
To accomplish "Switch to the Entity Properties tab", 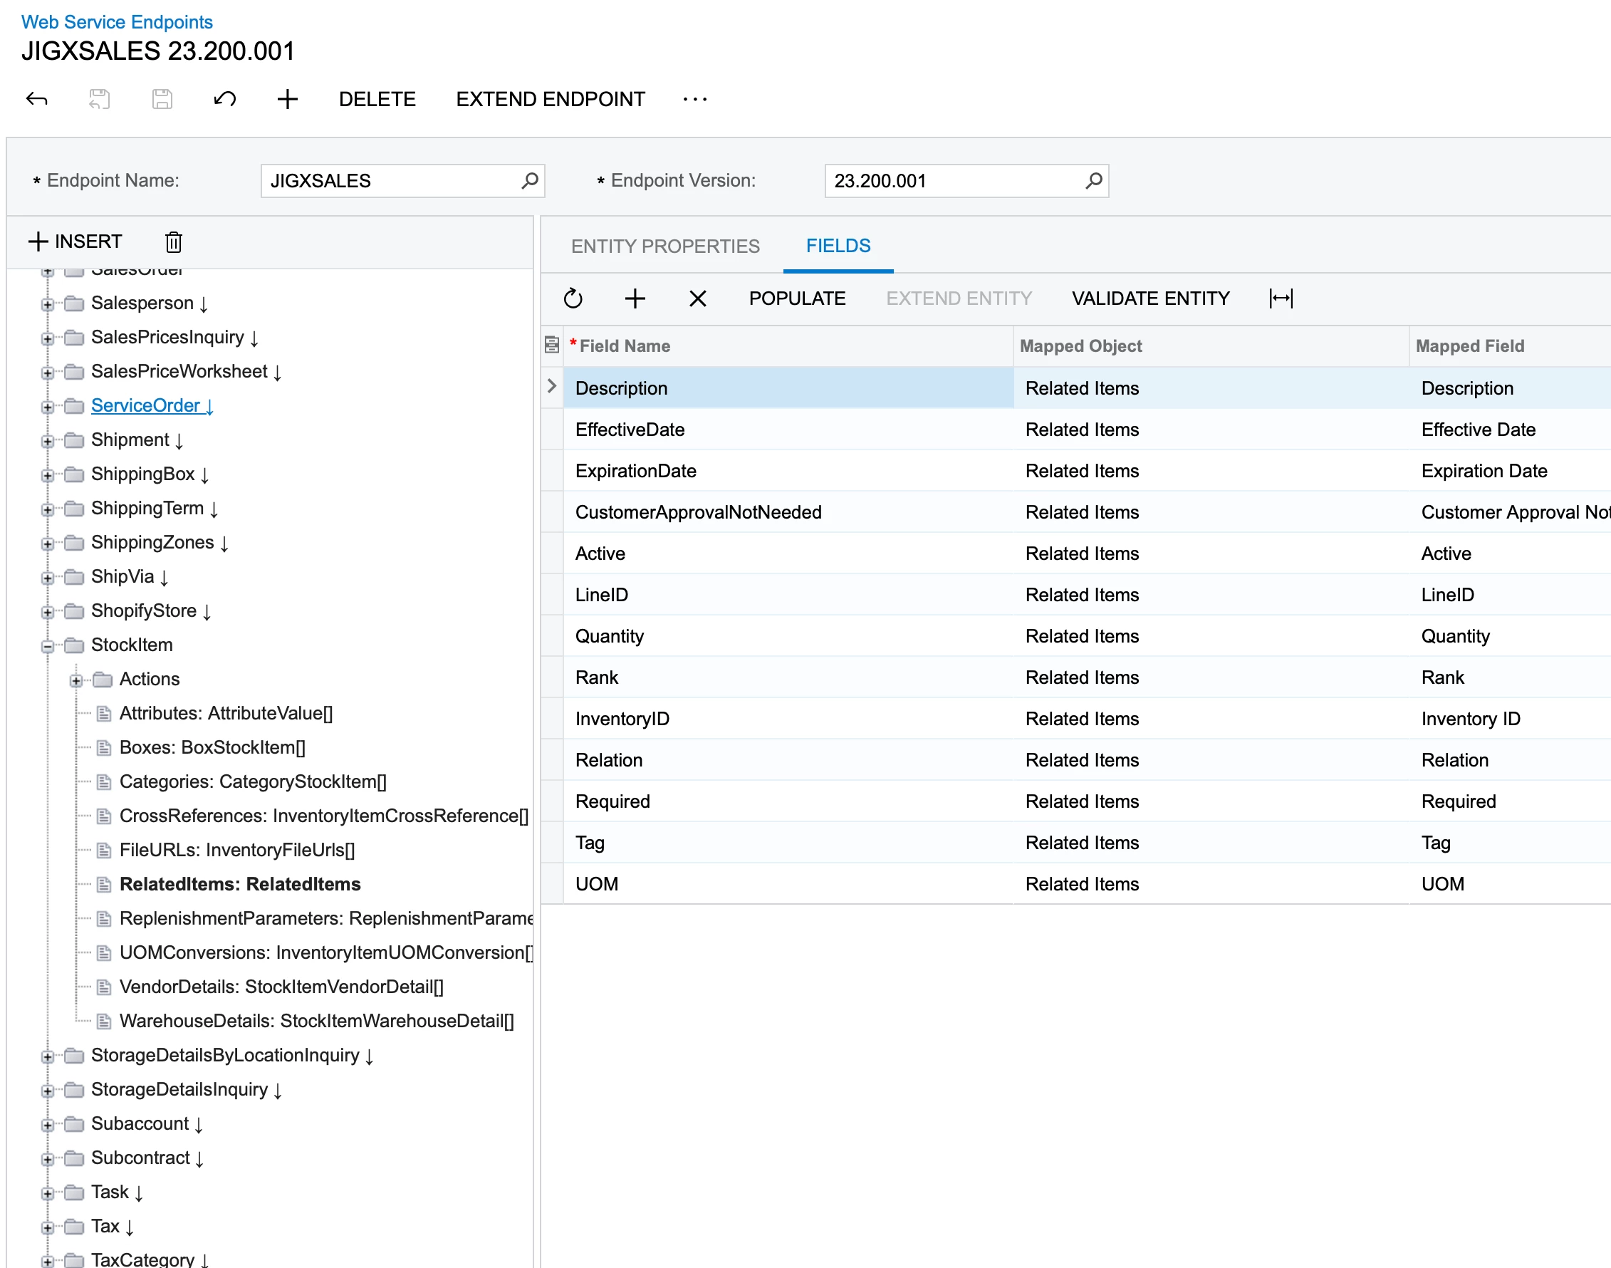I will (x=665, y=246).
